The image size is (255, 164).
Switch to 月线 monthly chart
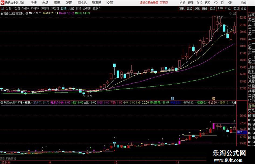click(x=79, y=8)
